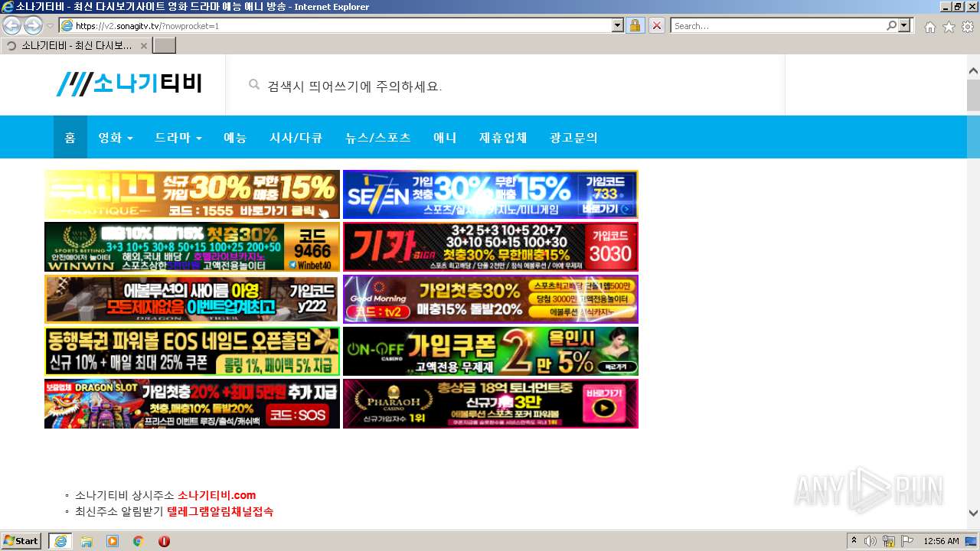Stop page loading with the red X button
This screenshot has width=980, height=551.
(x=657, y=25)
